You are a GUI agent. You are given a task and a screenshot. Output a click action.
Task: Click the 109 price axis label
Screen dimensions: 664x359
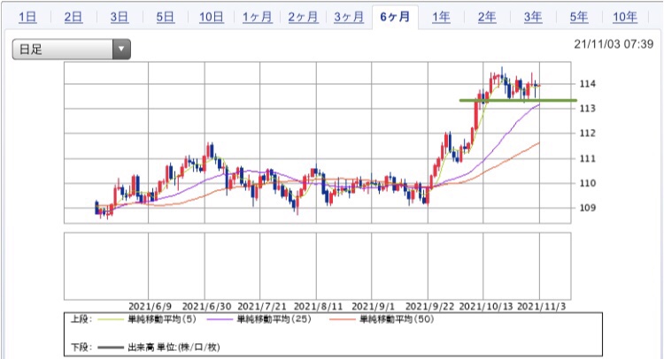coord(587,208)
